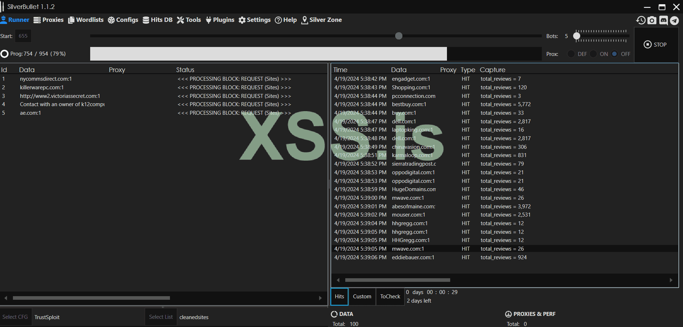Click left arrow of hits list scrollbar

click(x=338, y=280)
